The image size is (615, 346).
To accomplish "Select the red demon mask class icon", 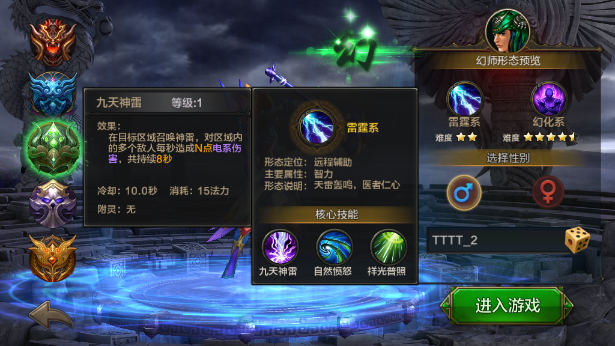I will (53, 43).
